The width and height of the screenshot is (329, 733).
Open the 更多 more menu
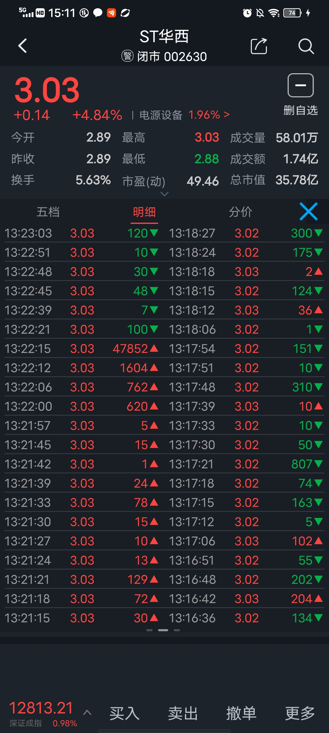coord(300,713)
